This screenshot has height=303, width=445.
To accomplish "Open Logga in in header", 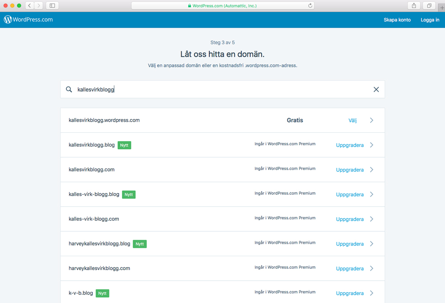I will [x=430, y=20].
